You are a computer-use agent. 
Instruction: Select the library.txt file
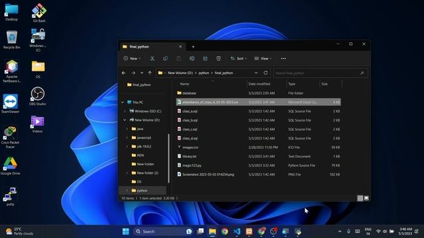click(x=258, y=156)
